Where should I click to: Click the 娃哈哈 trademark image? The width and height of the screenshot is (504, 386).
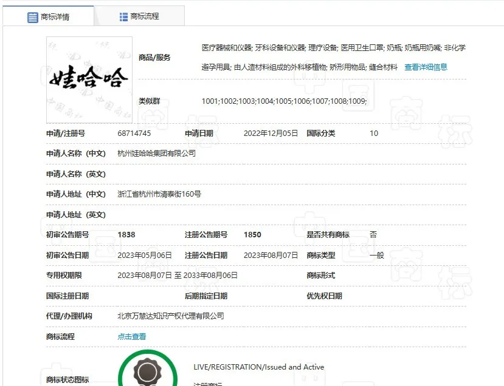[x=89, y=80]
